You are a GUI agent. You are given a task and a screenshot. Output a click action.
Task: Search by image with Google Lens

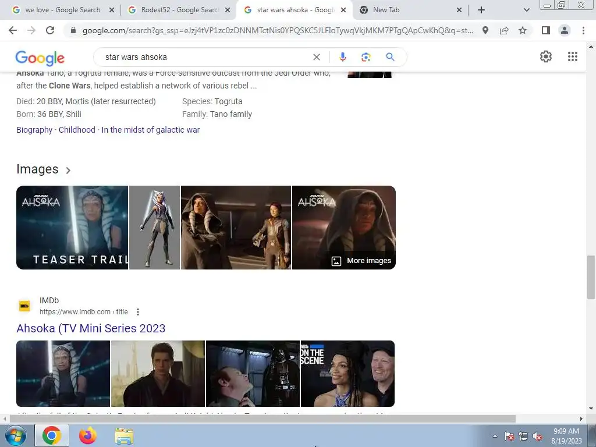point(366,57)
